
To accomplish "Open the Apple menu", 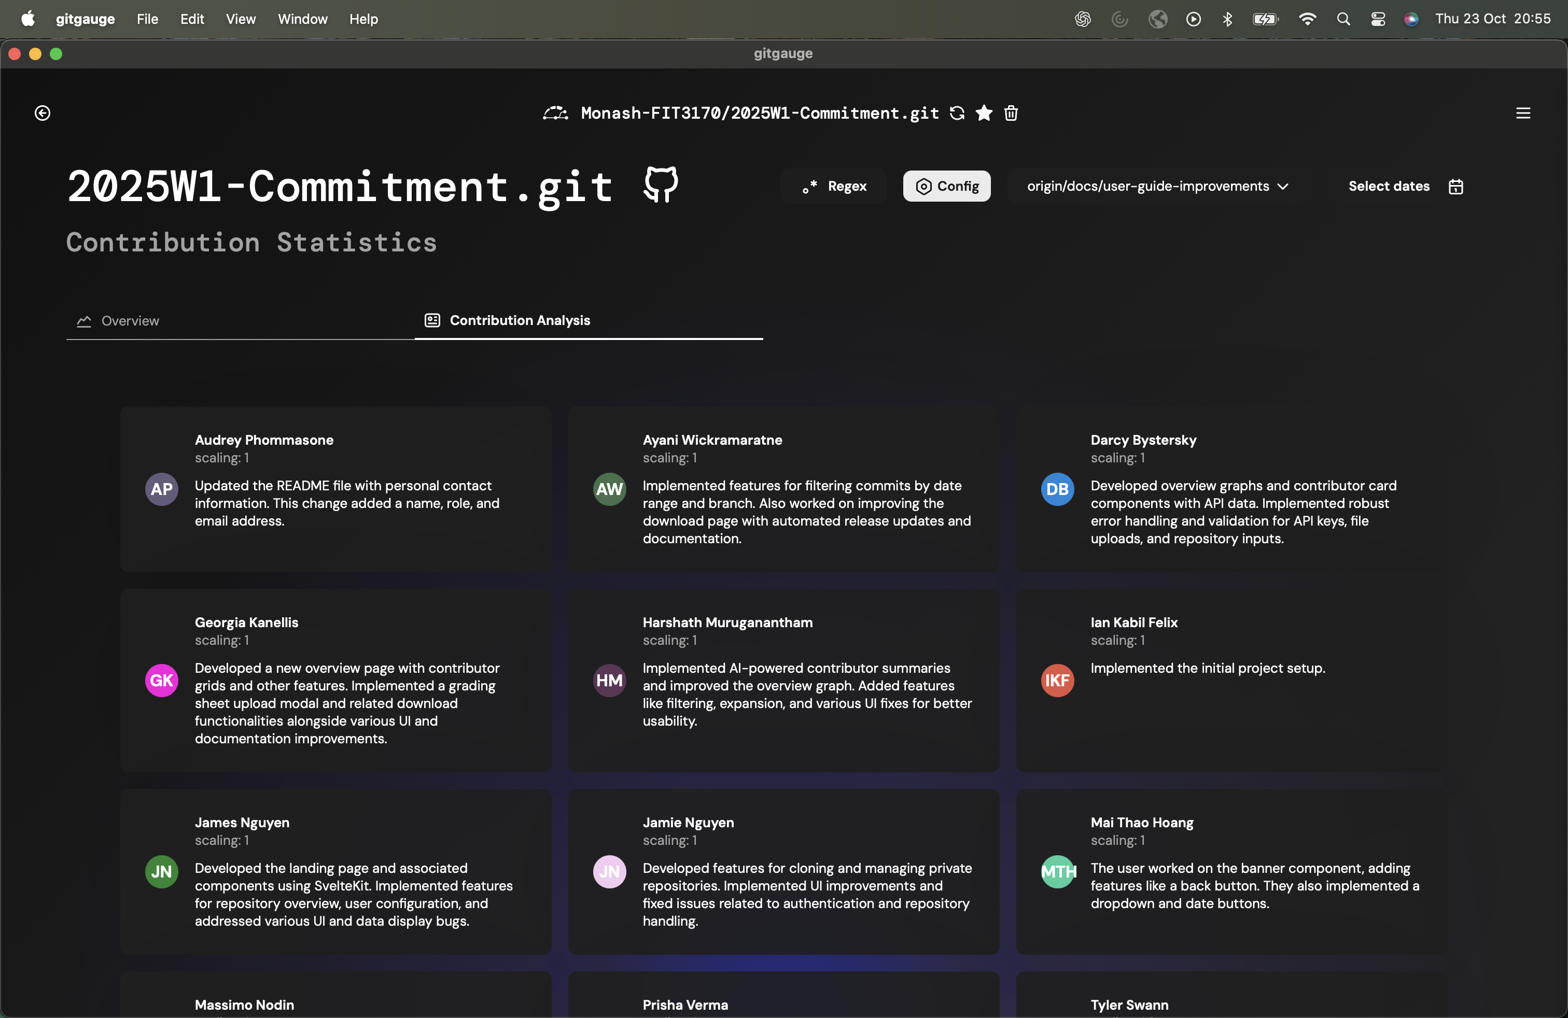I will point(27,19).
